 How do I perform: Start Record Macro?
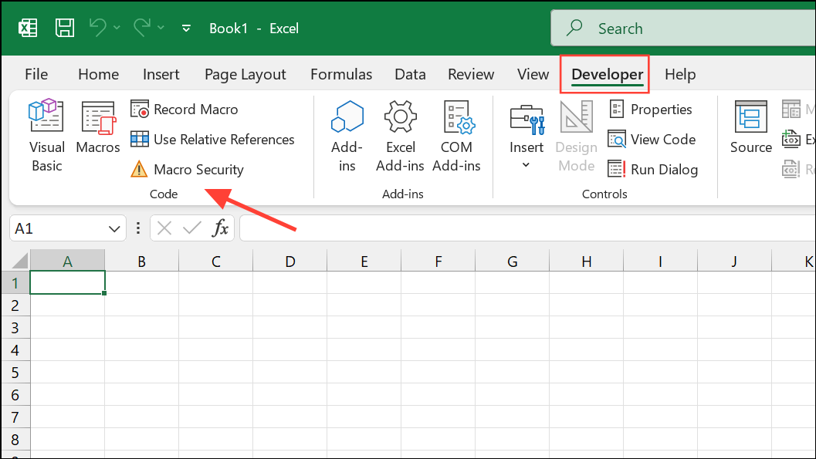(185, 110)
